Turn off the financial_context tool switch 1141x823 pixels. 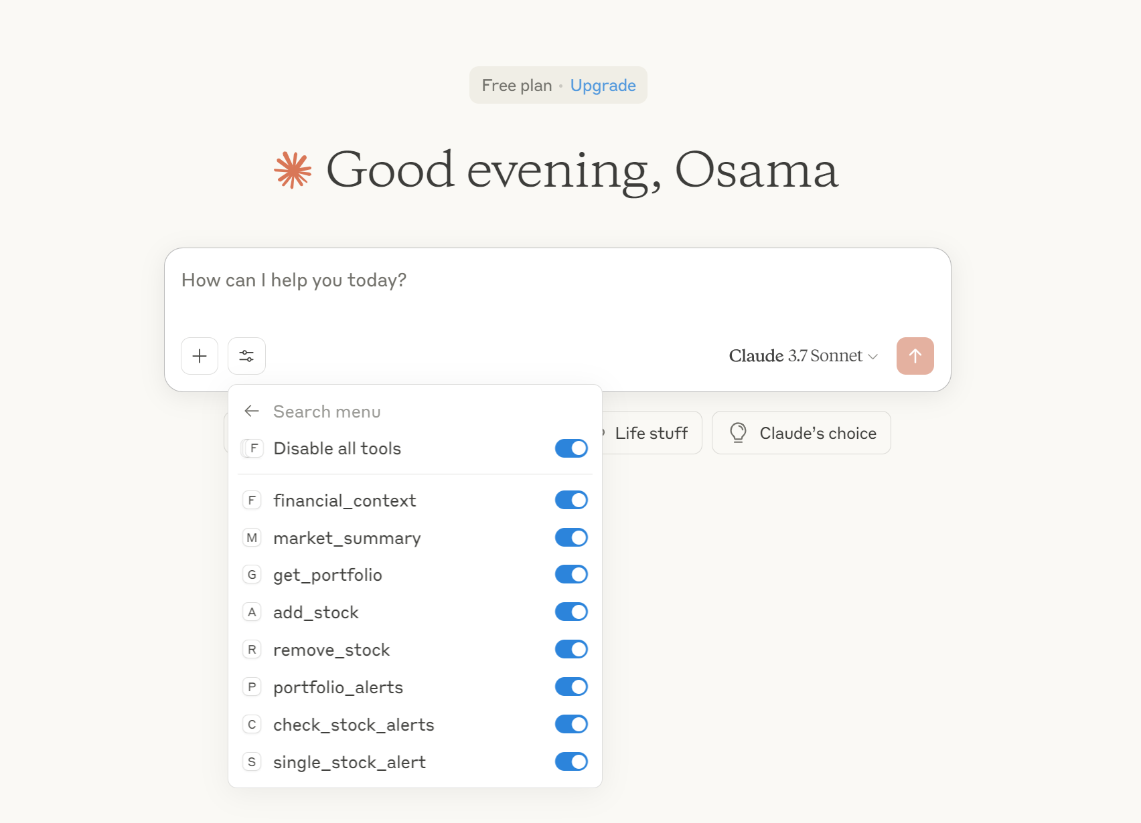coord(571,500)
